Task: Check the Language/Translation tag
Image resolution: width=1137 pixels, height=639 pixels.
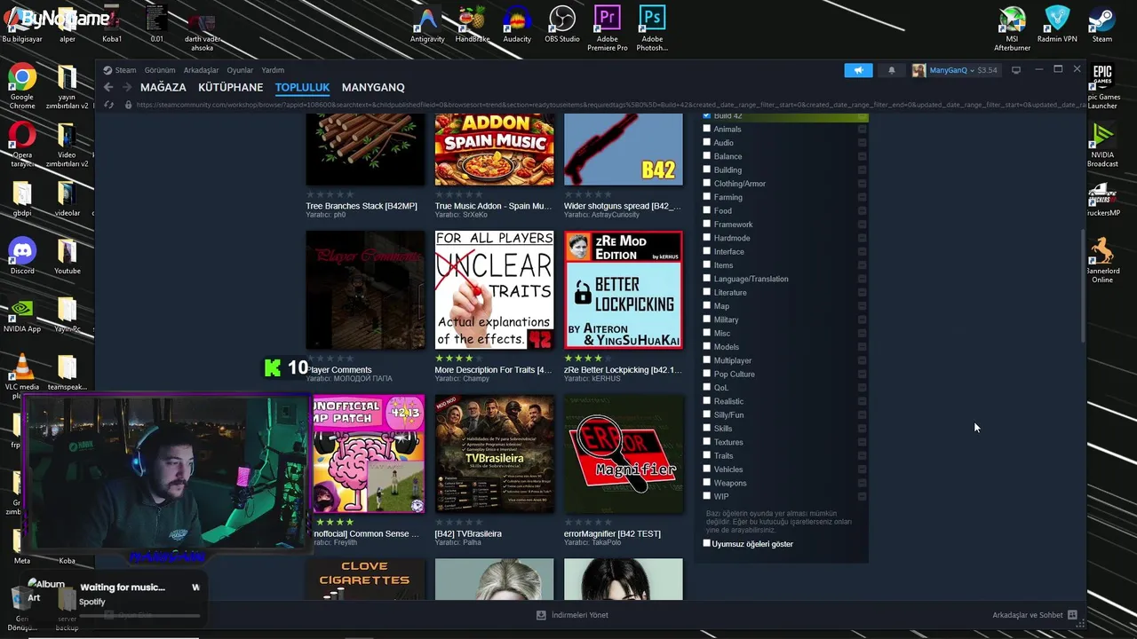Action: point(707,278)
